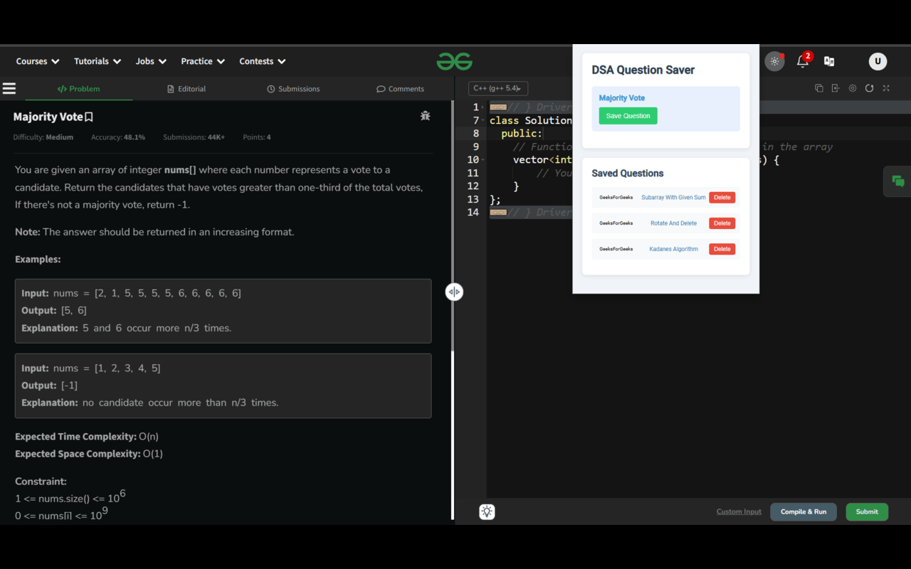Bookmark the Majority Vote problem

pos(89,117)
